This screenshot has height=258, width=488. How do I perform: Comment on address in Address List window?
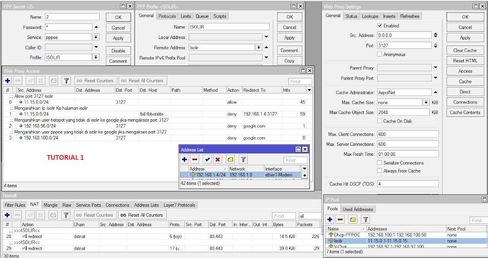(230, 160)
